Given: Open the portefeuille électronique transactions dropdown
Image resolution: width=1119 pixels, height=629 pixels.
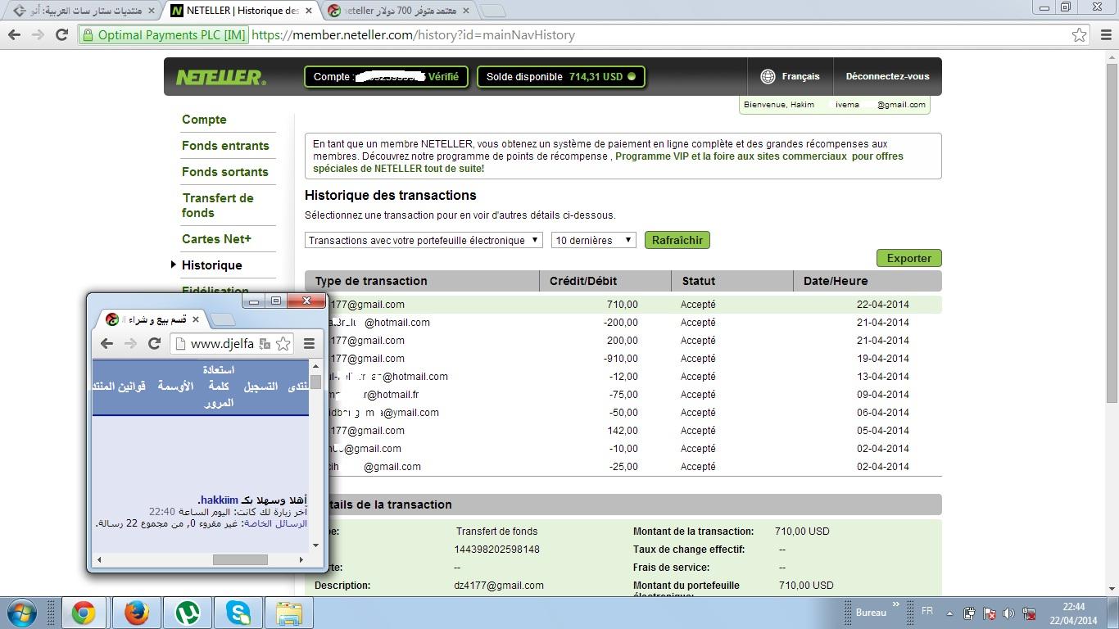Looking at the screenshot, I should [x=424, y=240].
